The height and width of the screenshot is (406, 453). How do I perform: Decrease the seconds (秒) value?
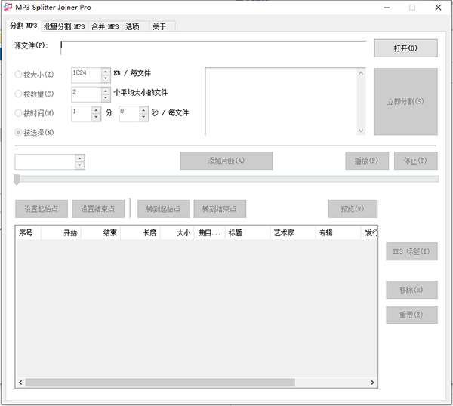coord(143,117)
